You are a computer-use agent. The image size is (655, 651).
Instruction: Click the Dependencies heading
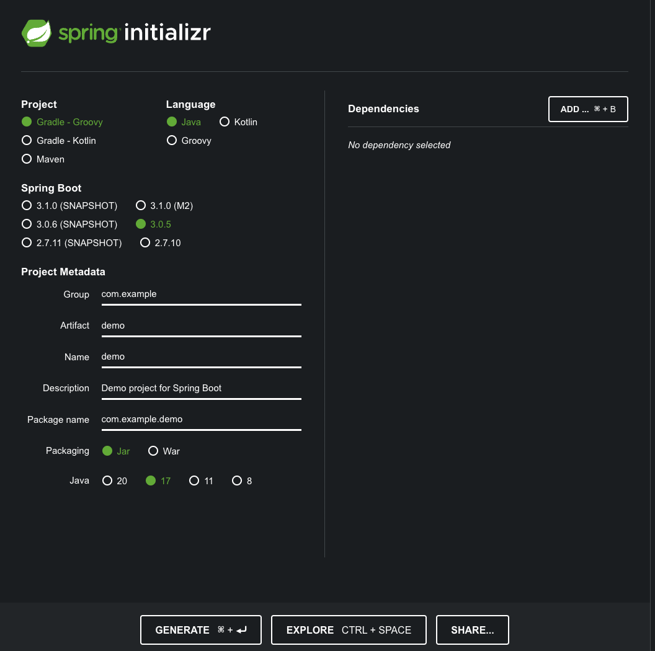coord(383,109)
